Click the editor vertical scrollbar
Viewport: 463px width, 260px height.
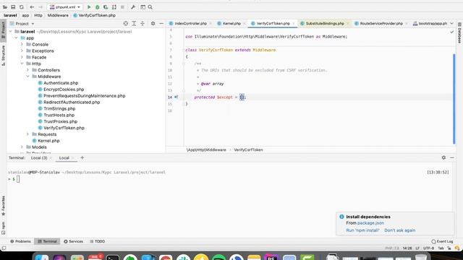454,99
